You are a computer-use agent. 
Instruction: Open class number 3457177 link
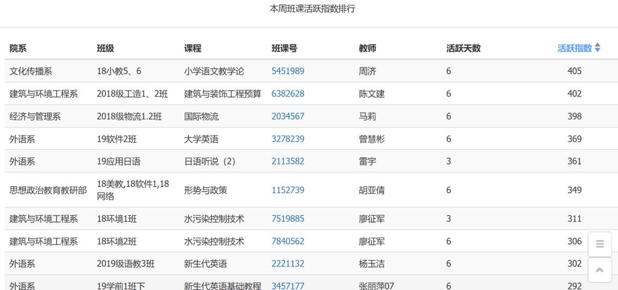pyautogui.click(x=288, y=286)
